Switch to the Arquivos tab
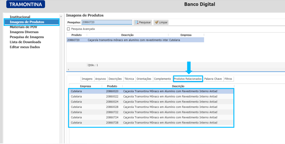Image resolution: width=285 pixels, height=144 pixels. pos(100,79)
